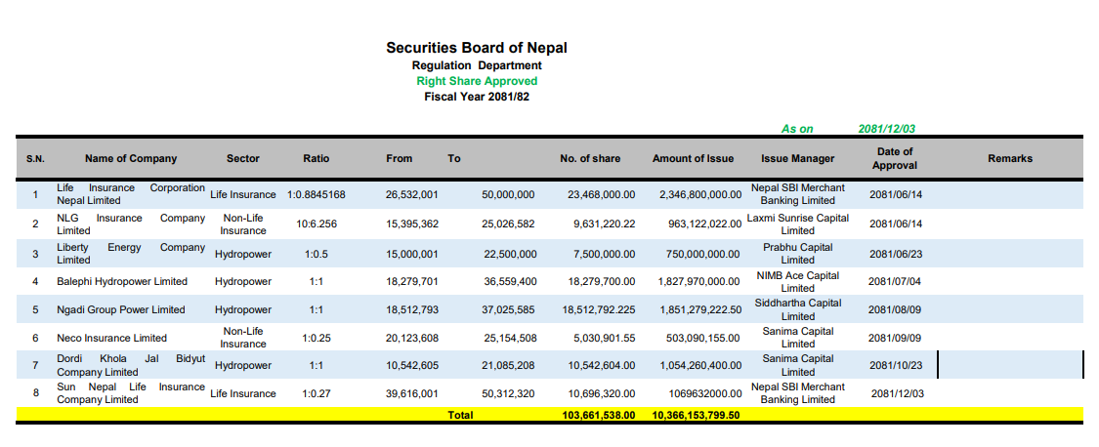Click 'To' value '50,312,320'
The image size is (1099, 447).
click(510, 393)
